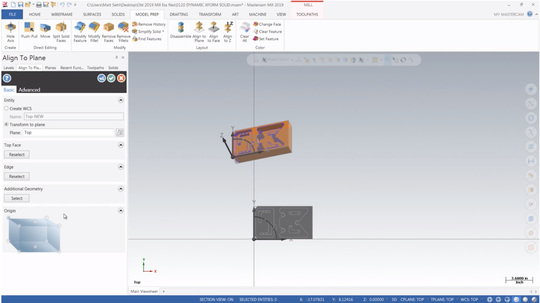Open the TOOLPATHS ribbon tab
Screen dimensions: 540x303
click(x=307, y=14)
